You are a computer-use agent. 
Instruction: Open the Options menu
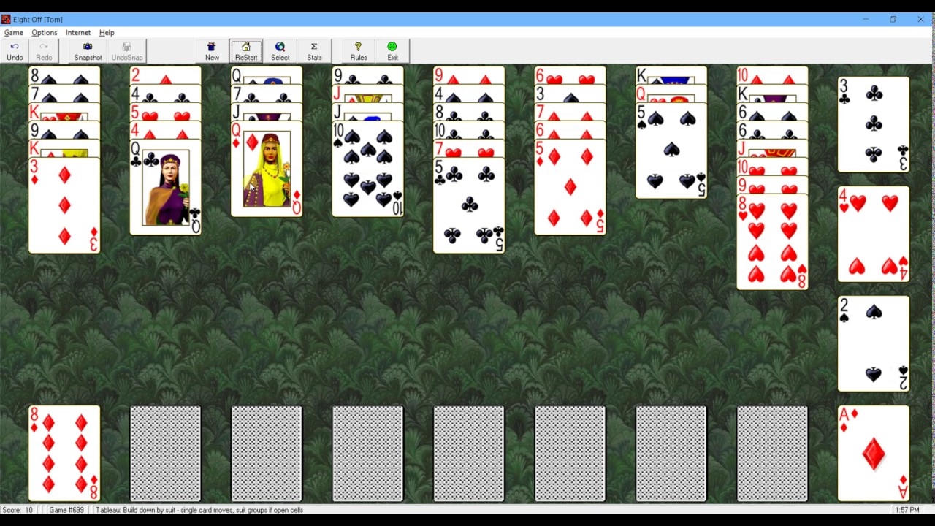44,32
